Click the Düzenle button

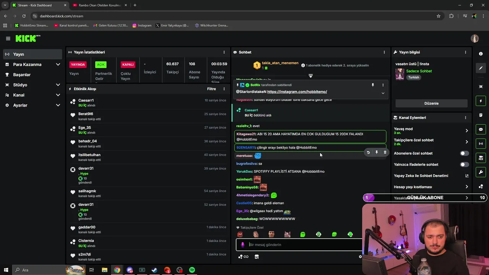(x=431, y=104)
